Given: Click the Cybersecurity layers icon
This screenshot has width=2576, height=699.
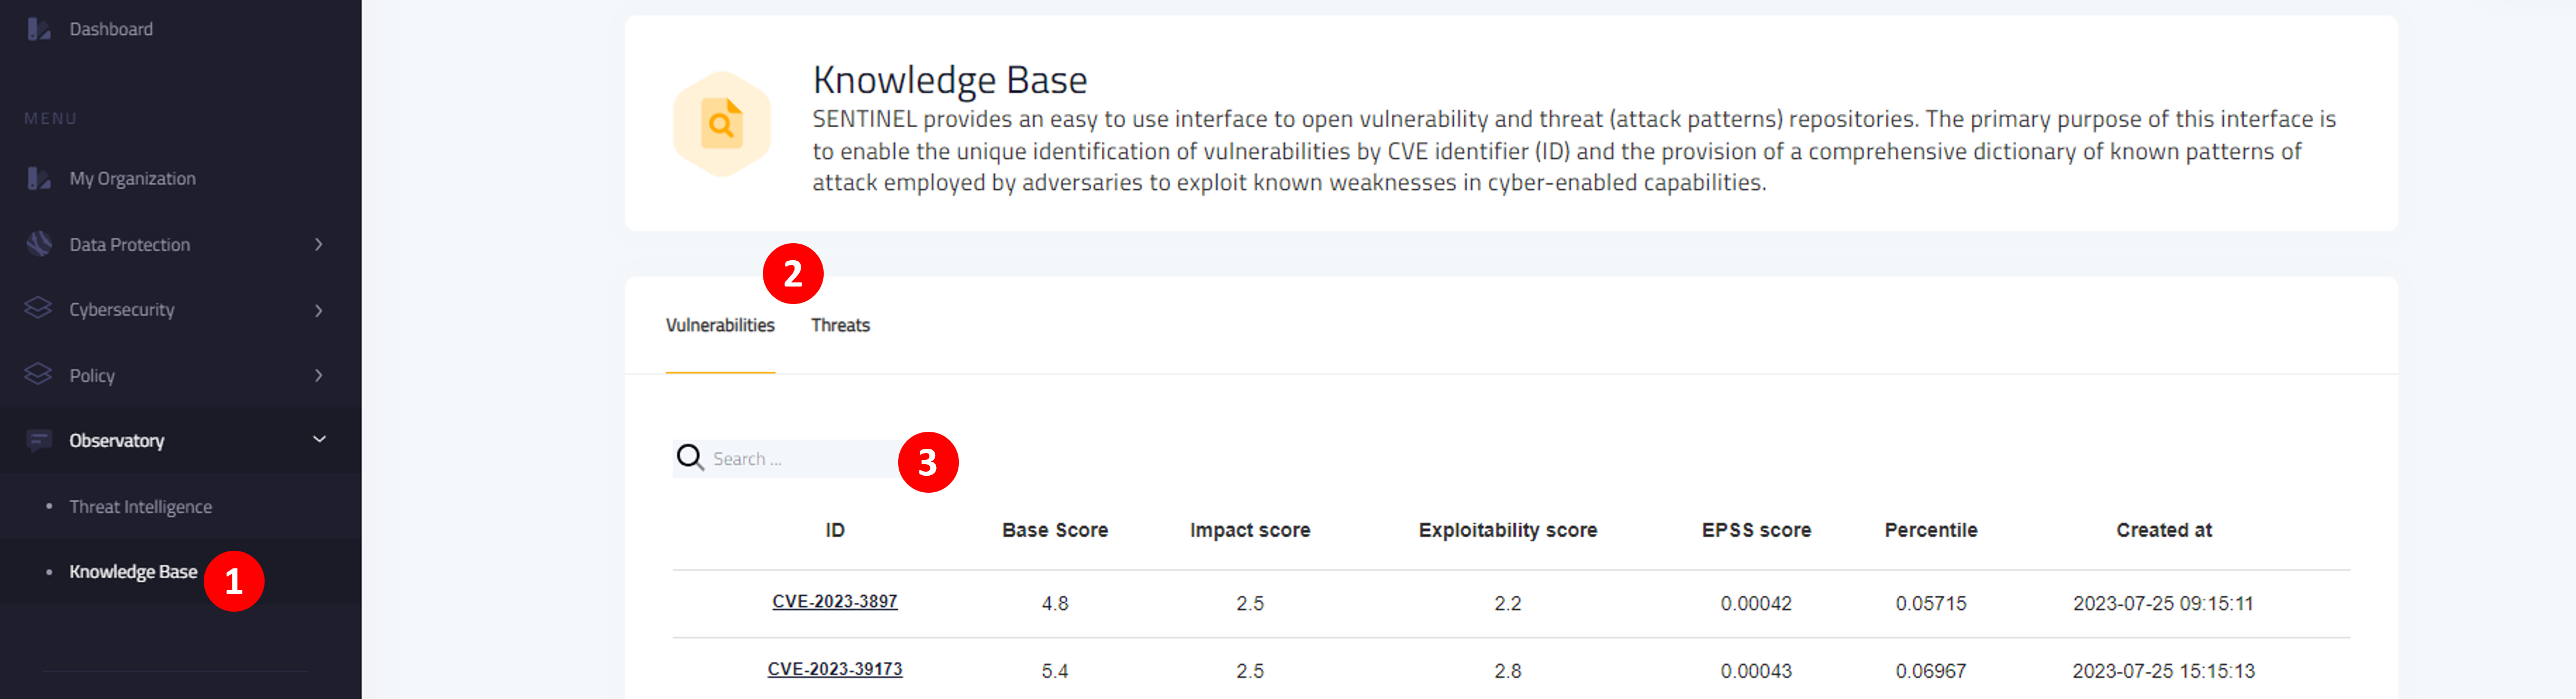Looking at the screenshot, I should (38, 308).
